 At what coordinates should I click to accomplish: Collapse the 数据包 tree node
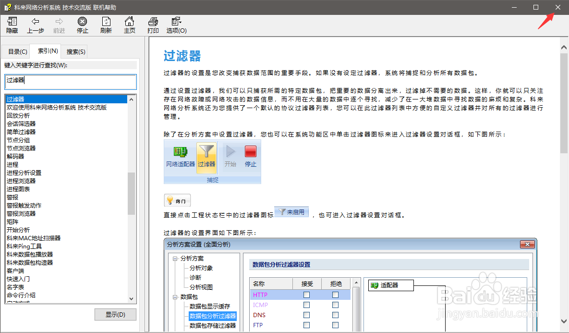coord(175,297)
